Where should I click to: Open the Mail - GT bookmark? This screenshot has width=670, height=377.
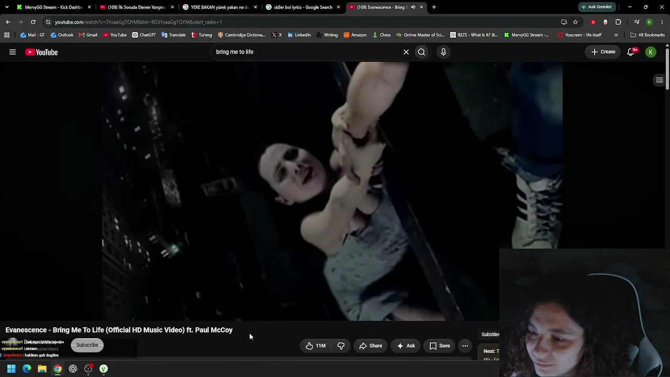click(32, 35)
